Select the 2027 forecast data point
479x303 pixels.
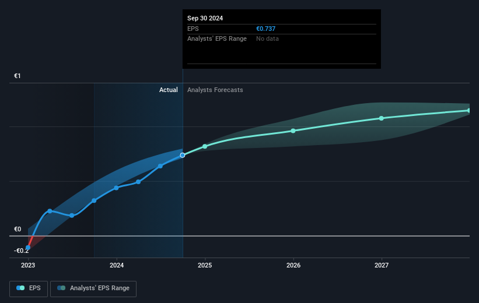tap(381, 118)
